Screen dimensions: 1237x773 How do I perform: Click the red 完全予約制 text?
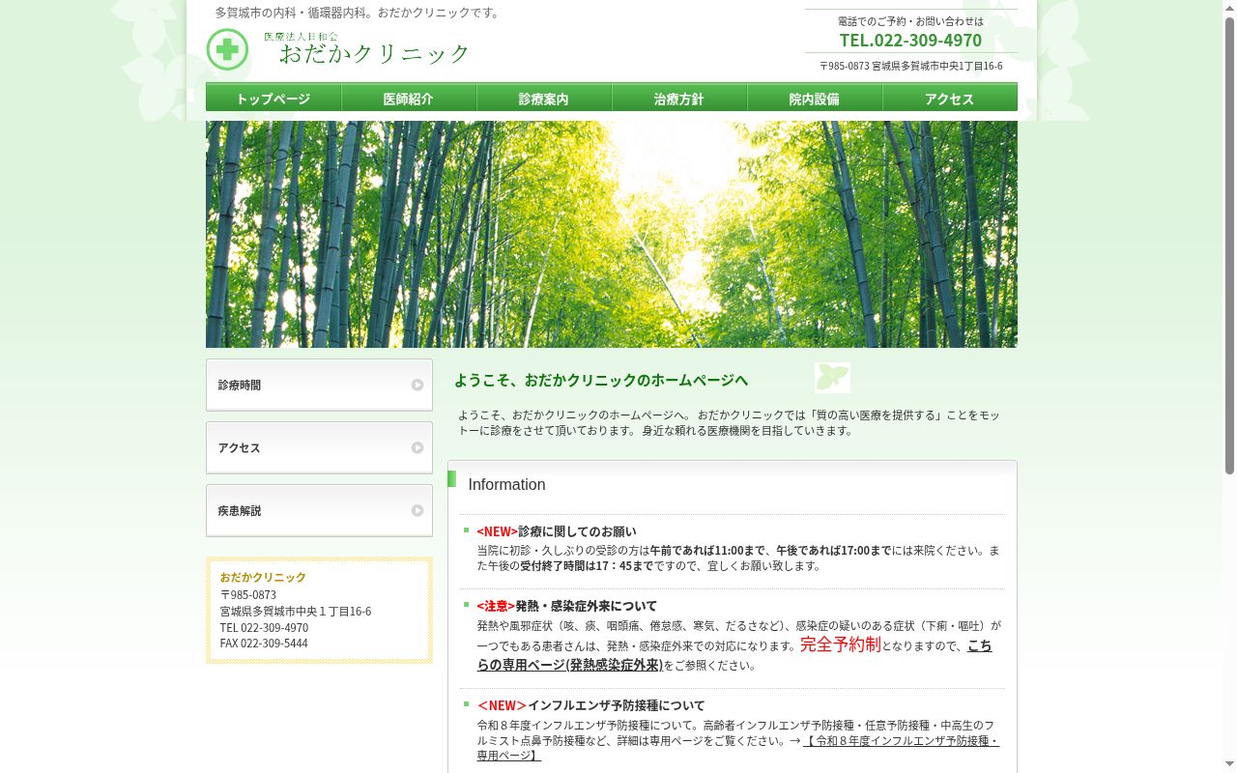pyautogui.click(x=841, y=644)
